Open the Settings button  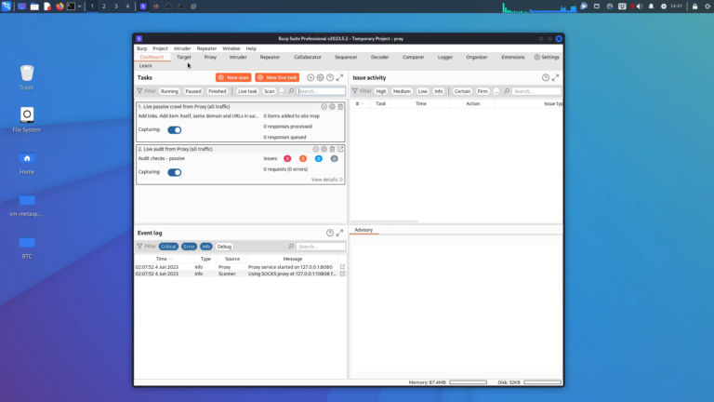547,57
